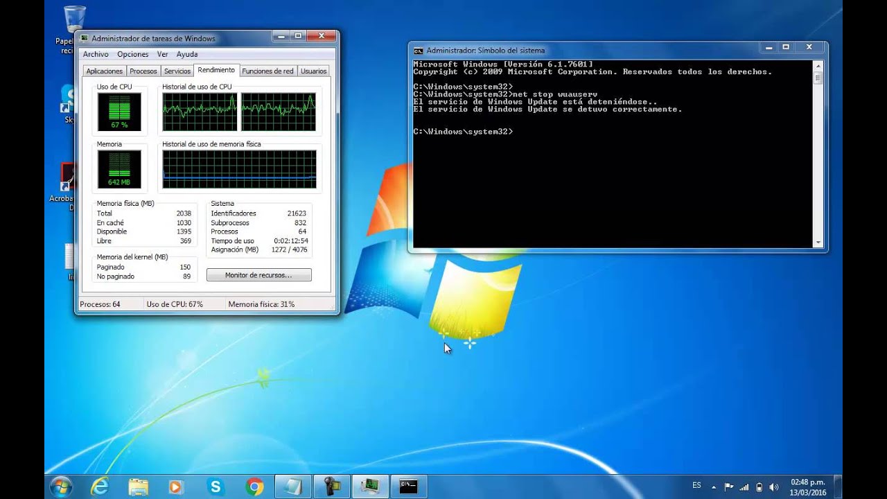The height and width of the screenshot is (499, 887).
Task: Close the Command Prompt window
Action: pyautogui.click(x=809, y=47)
